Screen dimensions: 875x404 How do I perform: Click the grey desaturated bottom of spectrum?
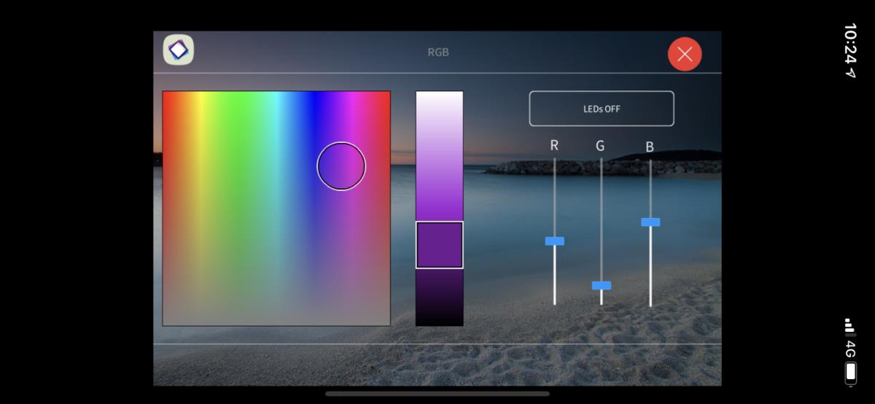tap(276, 310)
